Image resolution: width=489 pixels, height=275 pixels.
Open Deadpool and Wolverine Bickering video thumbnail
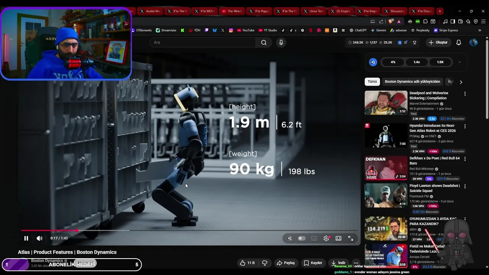point(386,102)
